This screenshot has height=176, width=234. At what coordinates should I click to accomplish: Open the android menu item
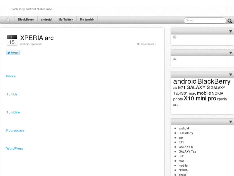tap(46, 20)
